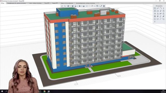The image size is (166, 93).
Task: Click the Redo arrow in the top toolbar
Action: tap(65, 6)
